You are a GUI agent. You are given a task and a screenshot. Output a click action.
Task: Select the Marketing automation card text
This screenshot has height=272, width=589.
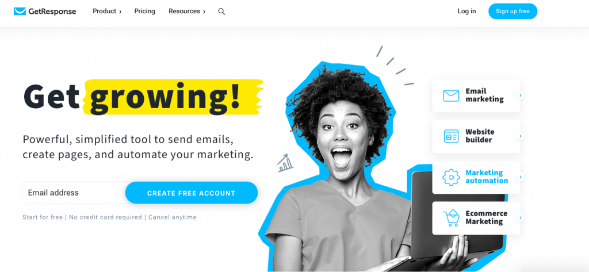(x=487, y=177)
